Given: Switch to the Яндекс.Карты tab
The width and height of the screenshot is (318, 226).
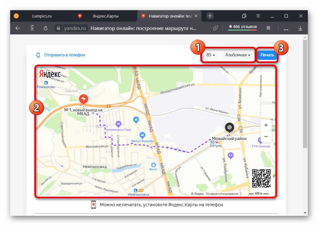Looking at the screenshot, I should pyautogui.click(x=106, y=16).
